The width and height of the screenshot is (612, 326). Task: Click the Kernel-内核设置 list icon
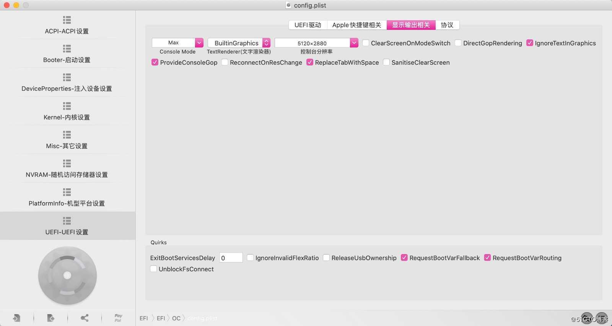pyautogui.click(x=67, y=106)
